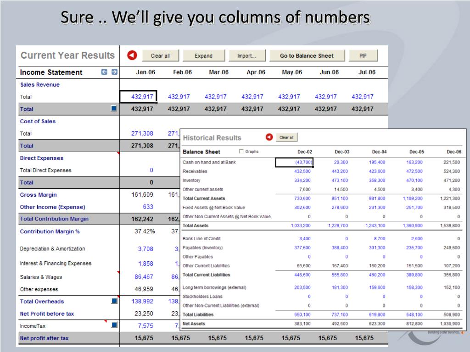Click Total Current Assets row label
The image size is (470, 352).
pyautogui.click(x=204, y=198)
